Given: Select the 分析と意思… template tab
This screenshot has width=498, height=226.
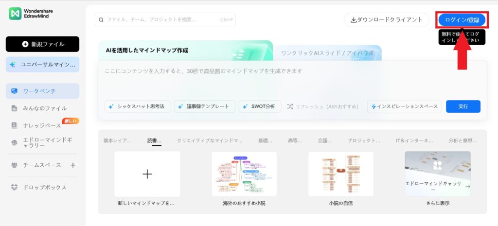Looking at the screenshot, I should 462,140.
